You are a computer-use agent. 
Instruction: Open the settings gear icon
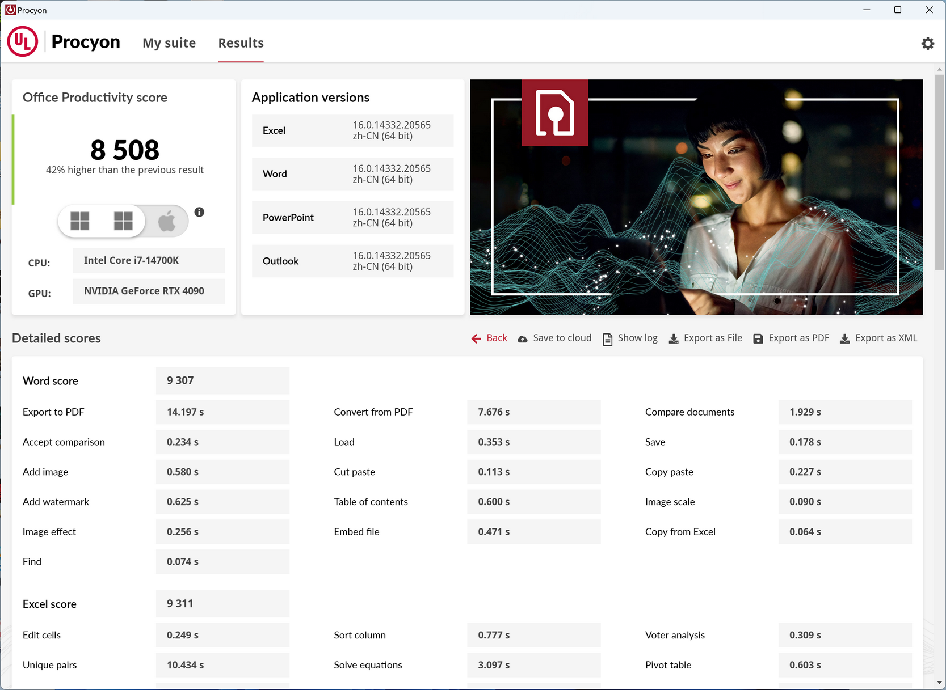pos(927,43)
